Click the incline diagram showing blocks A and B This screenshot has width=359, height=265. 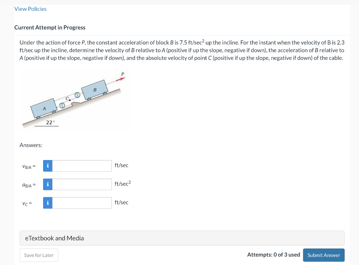click(75, 100)
